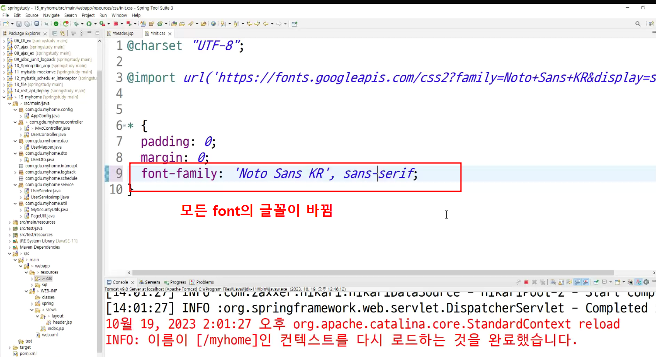Screen dimensions: 656x357
Task: Click the Clear Console icon
Action: pyautogui.click(x=553, y=282)
